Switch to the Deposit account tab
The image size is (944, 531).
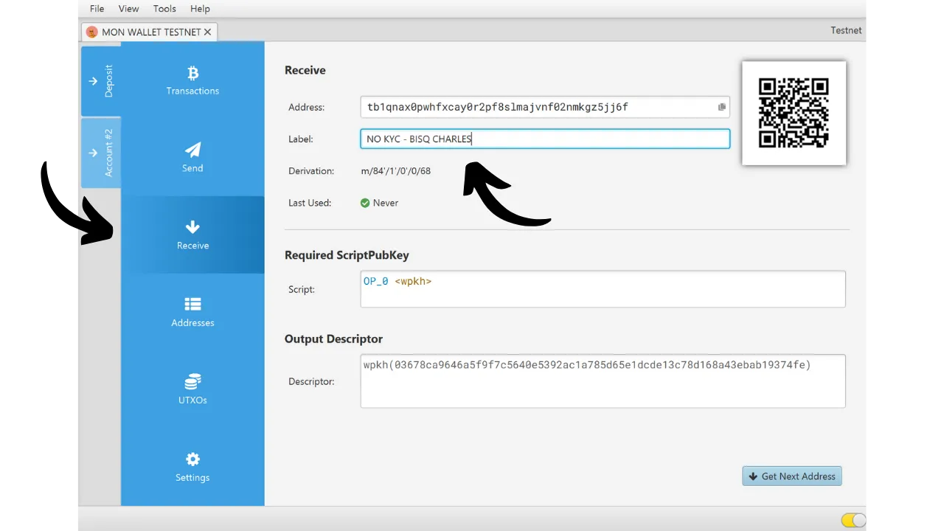[101, 81]
